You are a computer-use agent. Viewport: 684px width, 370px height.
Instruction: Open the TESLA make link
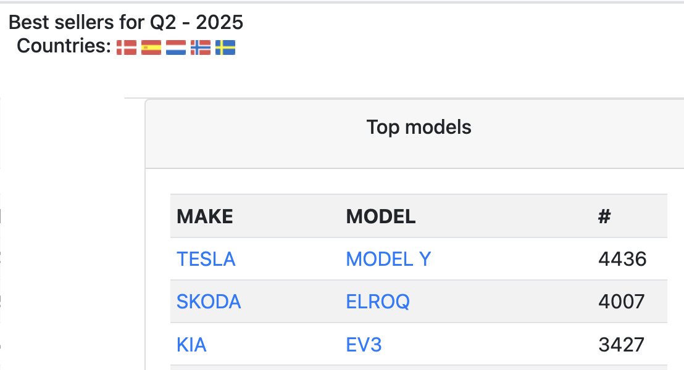click(206, 259)
